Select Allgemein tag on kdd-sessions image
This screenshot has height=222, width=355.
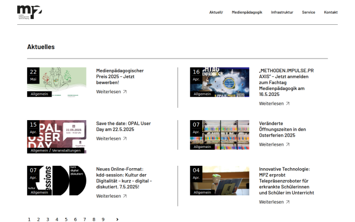[40, 192]
